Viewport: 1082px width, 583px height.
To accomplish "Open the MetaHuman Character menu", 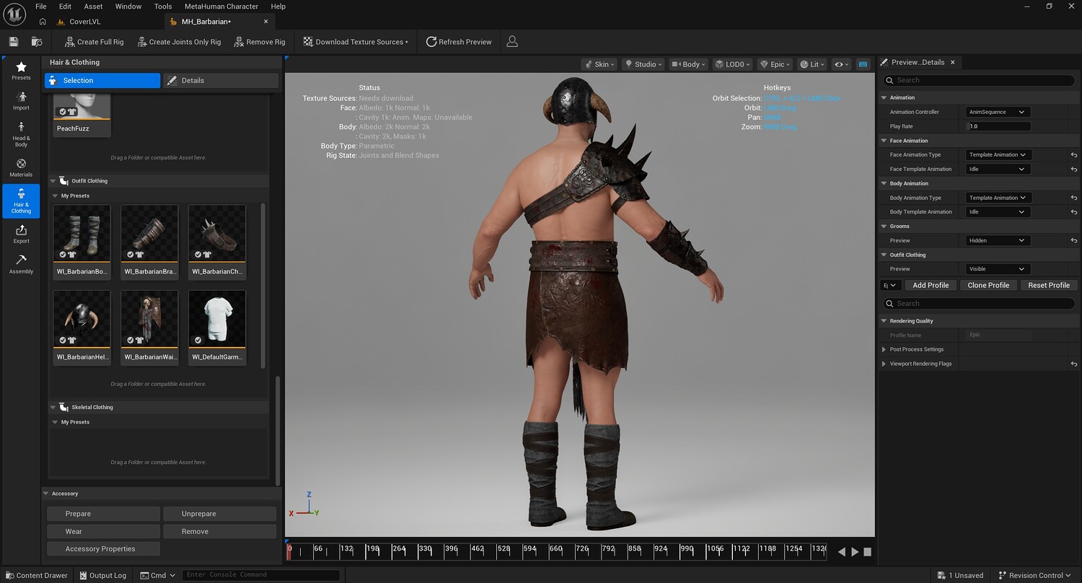I will [221, 6].
